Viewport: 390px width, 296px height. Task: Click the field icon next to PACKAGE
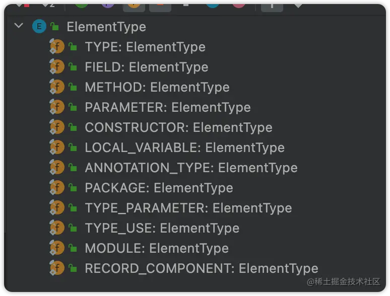point(57,188)
